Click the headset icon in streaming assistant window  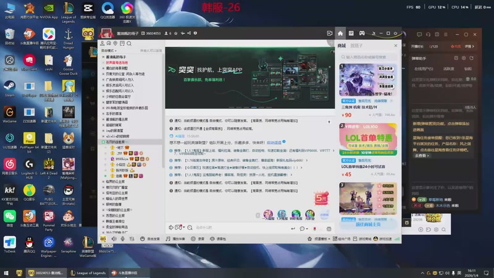coord(428,35)
